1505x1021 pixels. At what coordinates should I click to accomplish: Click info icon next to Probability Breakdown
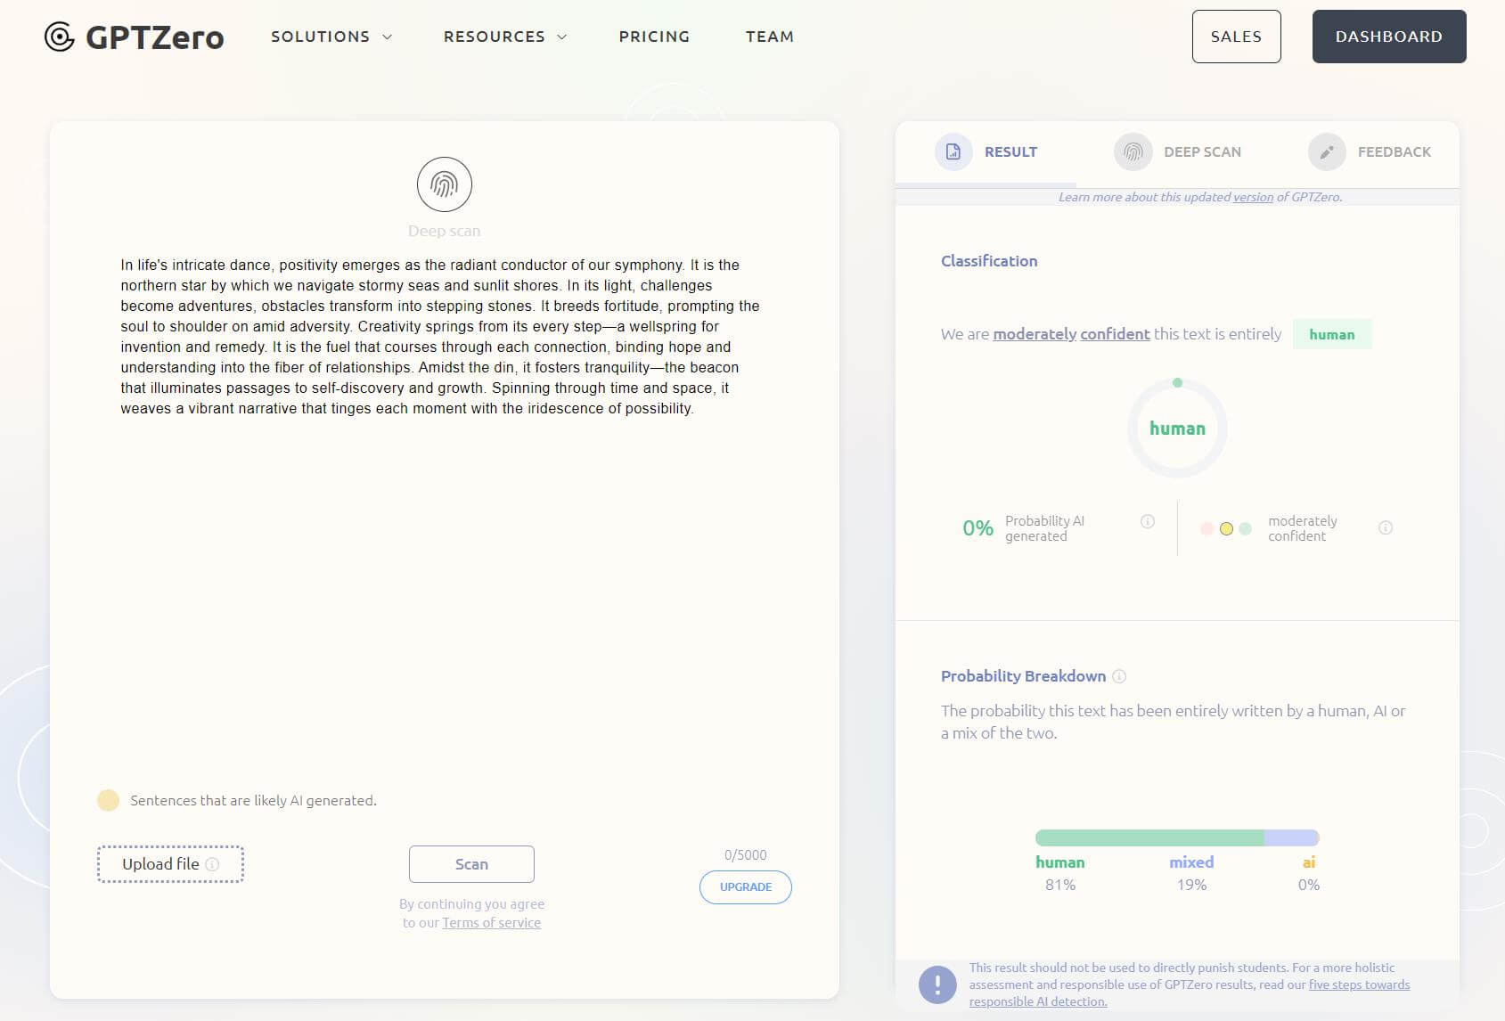point(1119,676)
